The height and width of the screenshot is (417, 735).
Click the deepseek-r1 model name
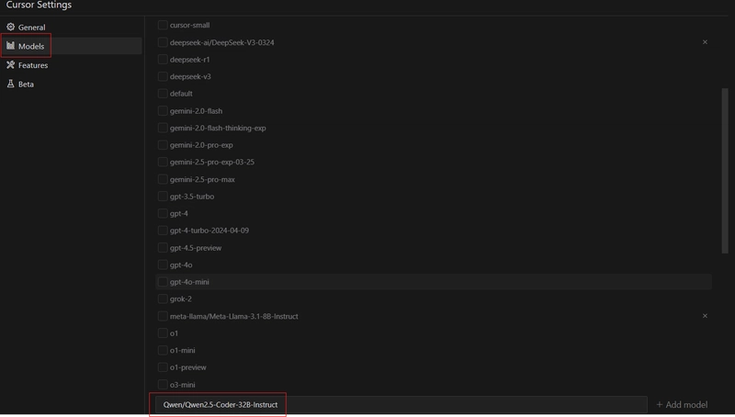point(189,60)
